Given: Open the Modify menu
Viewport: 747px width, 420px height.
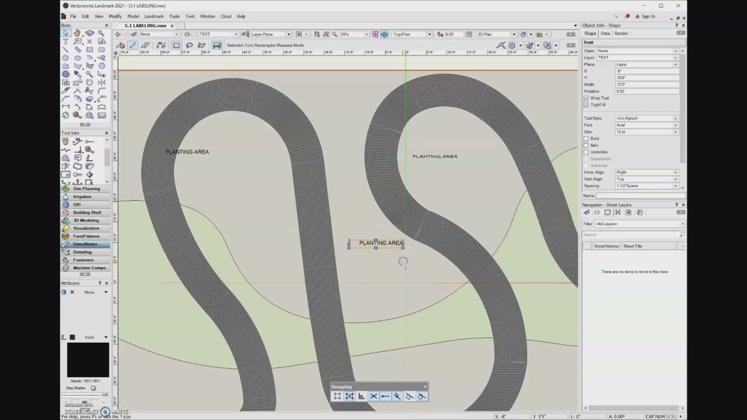Looking at the screenshot, I should [115, 16].
